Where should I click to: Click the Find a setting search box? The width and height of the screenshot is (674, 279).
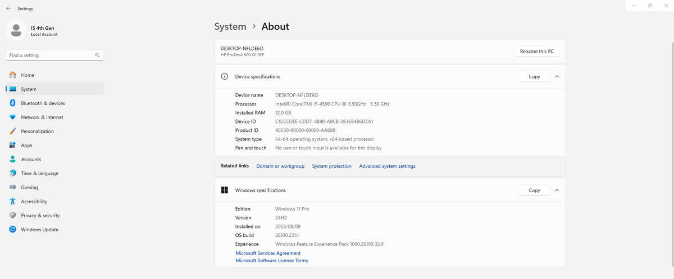pos(51,55)
